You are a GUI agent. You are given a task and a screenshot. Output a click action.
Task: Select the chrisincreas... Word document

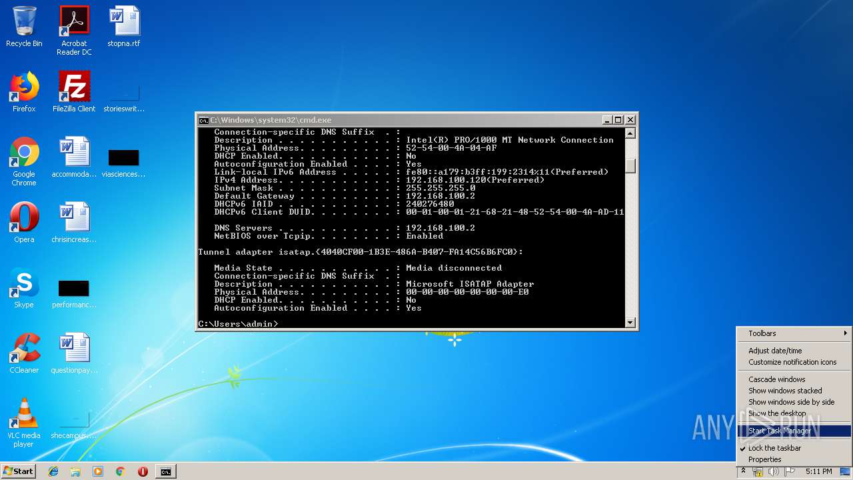pyautogui.click(x=74, y=223)
